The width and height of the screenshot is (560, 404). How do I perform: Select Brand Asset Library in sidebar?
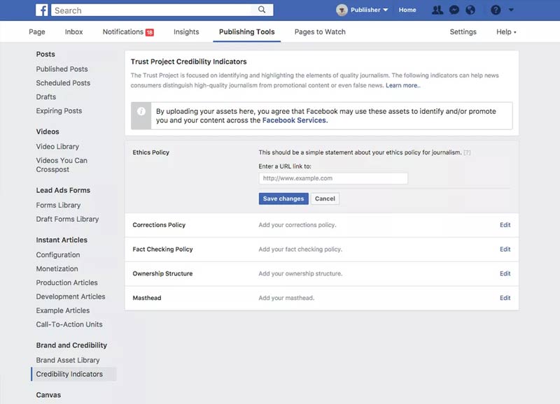(68, 360)
